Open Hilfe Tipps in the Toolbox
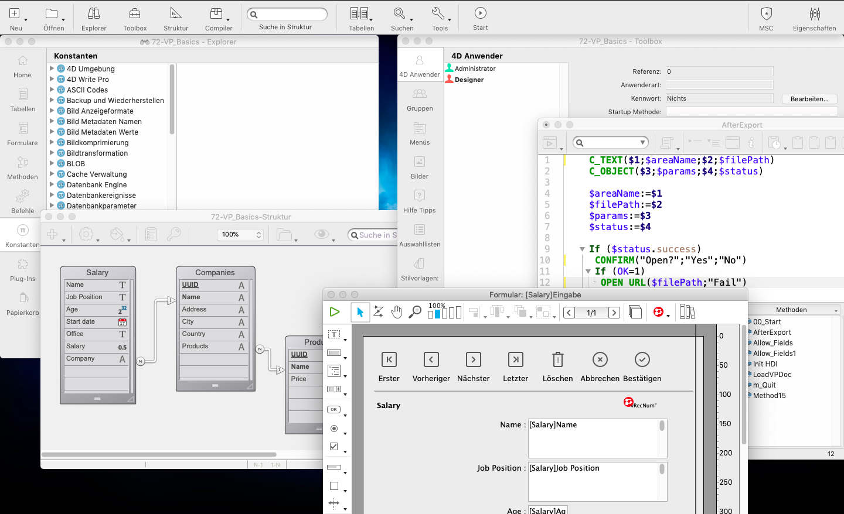This screenshot has height=514, width=844. pos(420,202)
